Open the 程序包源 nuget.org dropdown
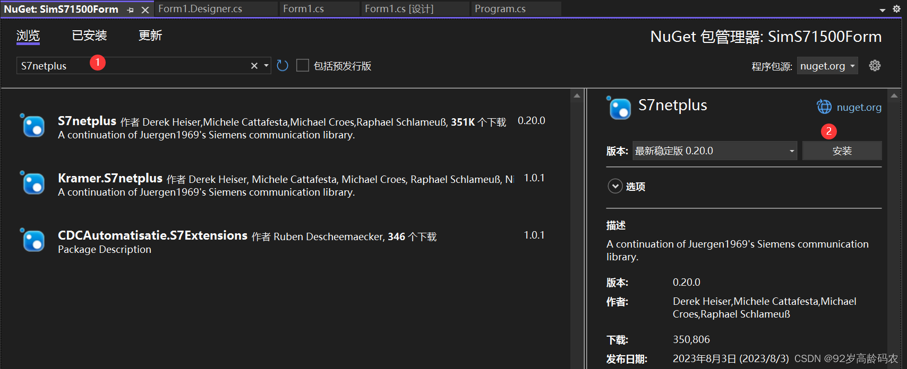The image size is (907, 369). pyautogui.click(x=827, y=66)
